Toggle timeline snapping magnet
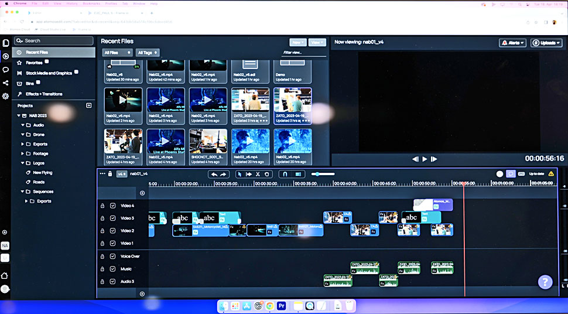Image resolution: width=568 pixels, height=314 pixels. pos(285,175)
